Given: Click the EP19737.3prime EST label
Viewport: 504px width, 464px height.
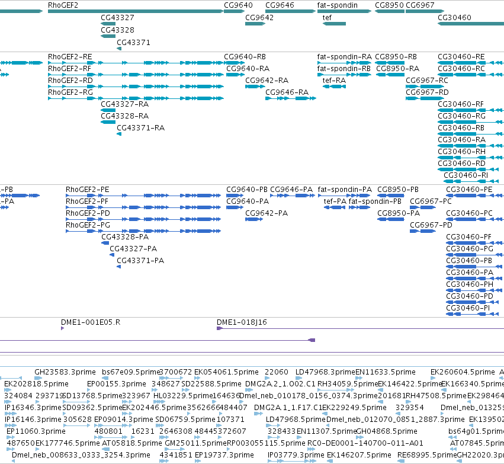Looking at the screenshot, I should point(224,455).
